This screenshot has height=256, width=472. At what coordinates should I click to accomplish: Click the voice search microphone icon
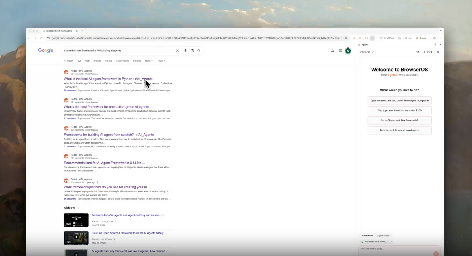(x=186, y=51)
